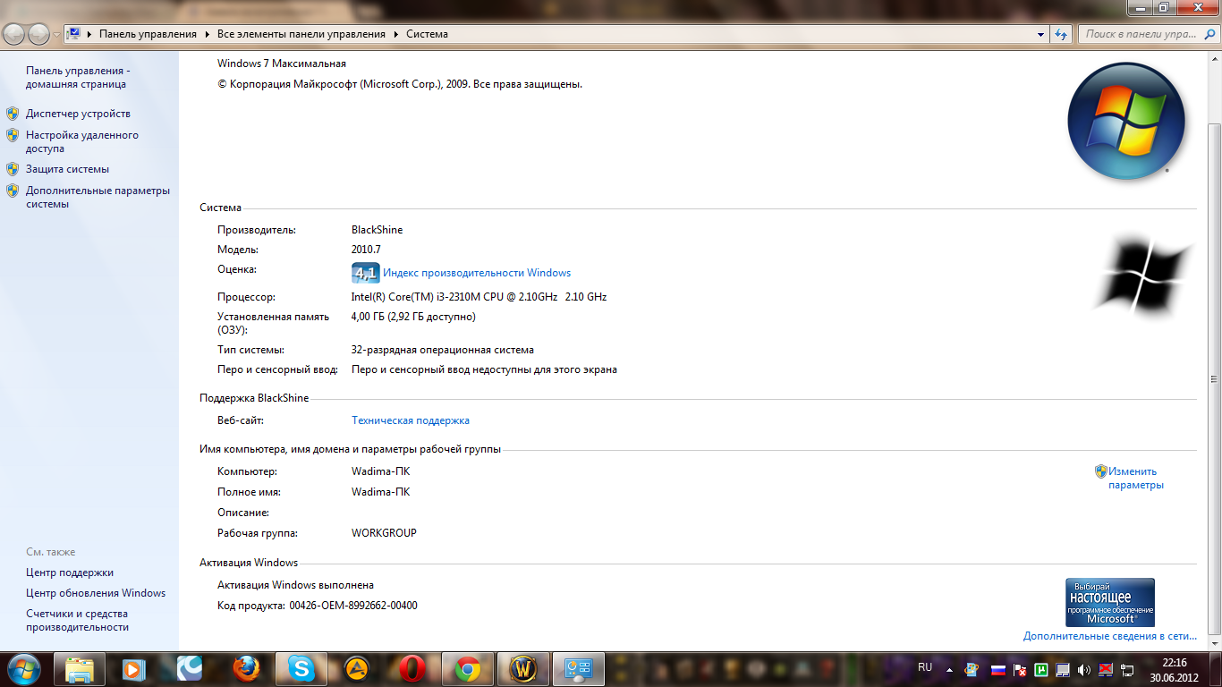Image resolution: width=1222 pixels, height=687 pixels.
Task: Click the Техническая поддержка website link
Action: click(410, 420)
